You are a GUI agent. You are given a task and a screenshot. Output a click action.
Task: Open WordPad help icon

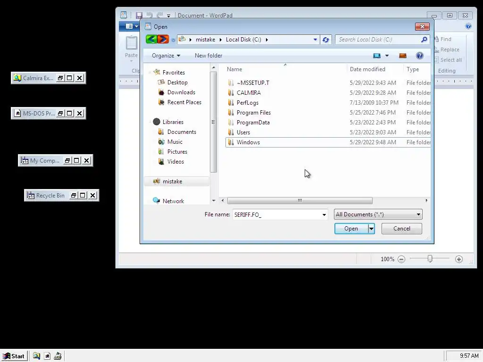(468, 26)
